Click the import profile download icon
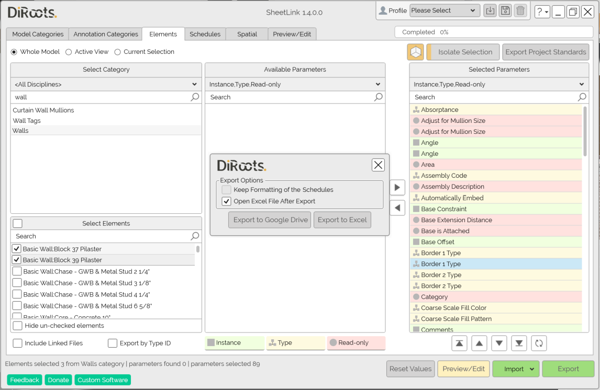 coord(490,11)
